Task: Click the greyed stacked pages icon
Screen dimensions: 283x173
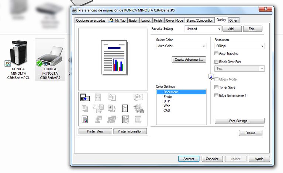Action: (x=84, y=108)
